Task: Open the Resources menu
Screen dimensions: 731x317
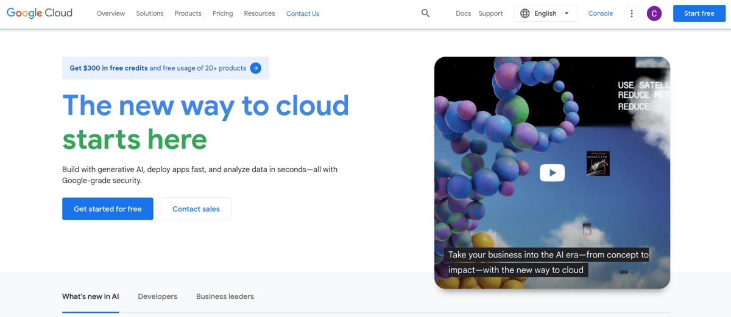Action: pos(260,13)
